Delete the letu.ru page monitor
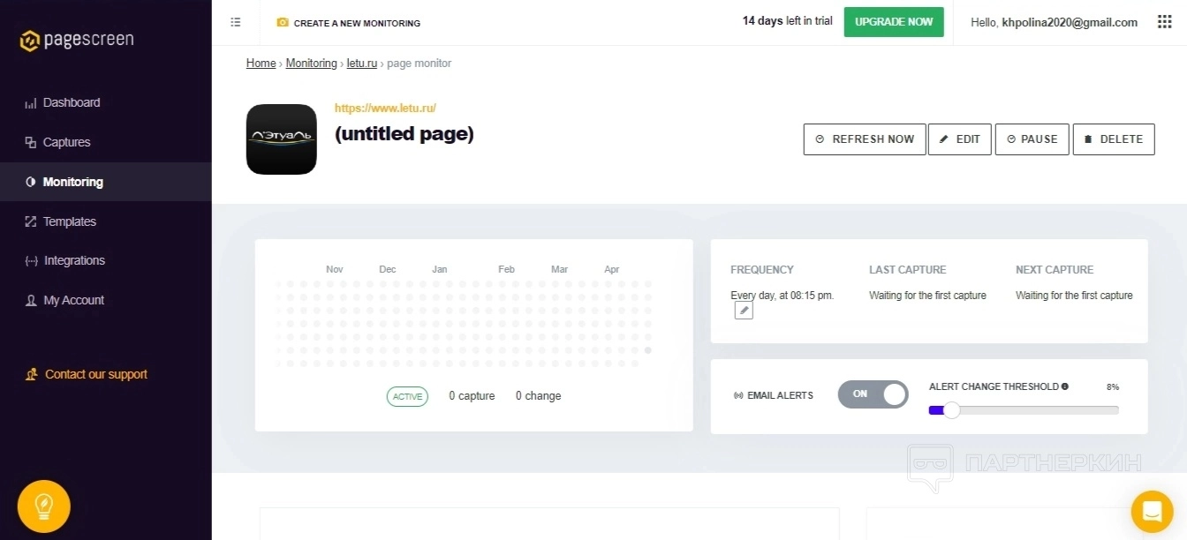The image size is (1187, 540). click(x=1113, y=139)
